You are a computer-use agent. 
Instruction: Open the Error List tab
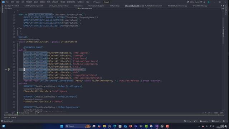(x=7, y=118)
